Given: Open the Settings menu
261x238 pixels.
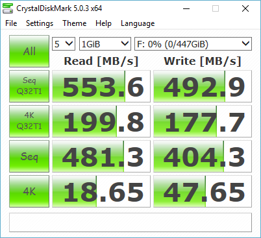Looking at the screenshot, I should click(40, 23).
